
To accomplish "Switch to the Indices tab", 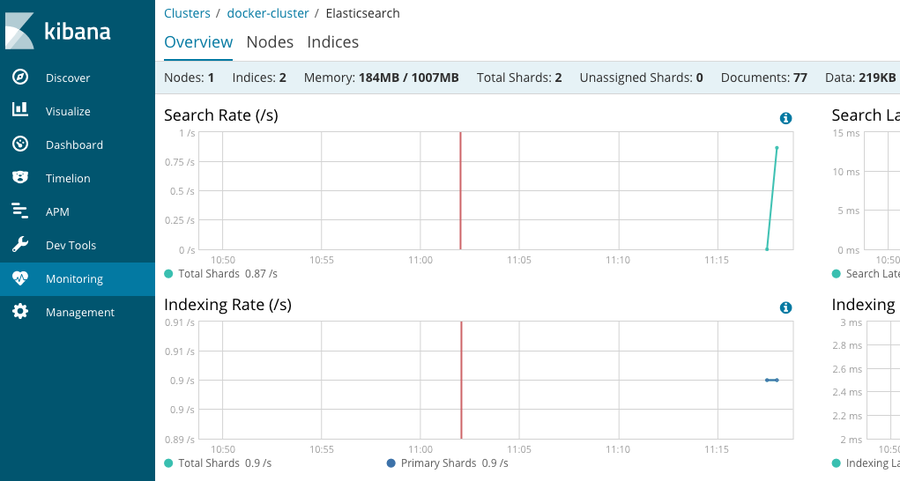I will [x=333, y=42].
